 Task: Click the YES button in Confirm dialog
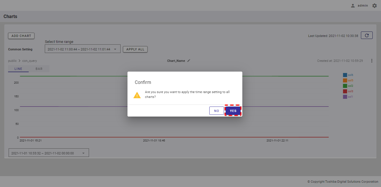point(233,111)
